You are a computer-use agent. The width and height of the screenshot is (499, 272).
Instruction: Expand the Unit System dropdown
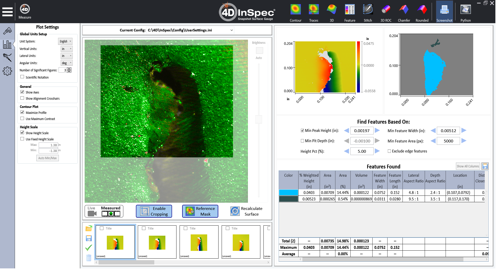coord(65,41)
